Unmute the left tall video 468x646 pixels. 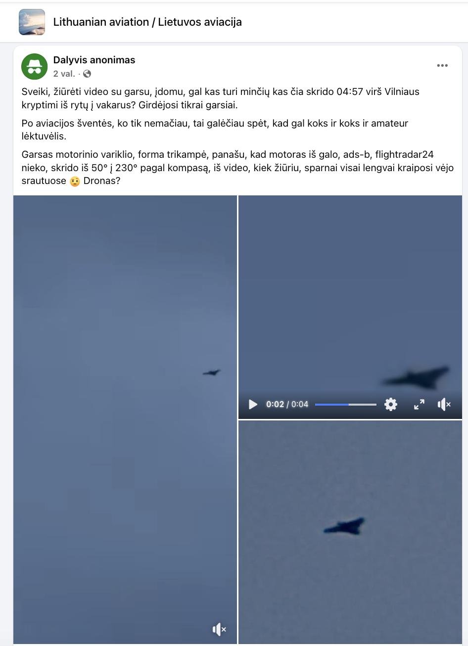pos(219,629)
